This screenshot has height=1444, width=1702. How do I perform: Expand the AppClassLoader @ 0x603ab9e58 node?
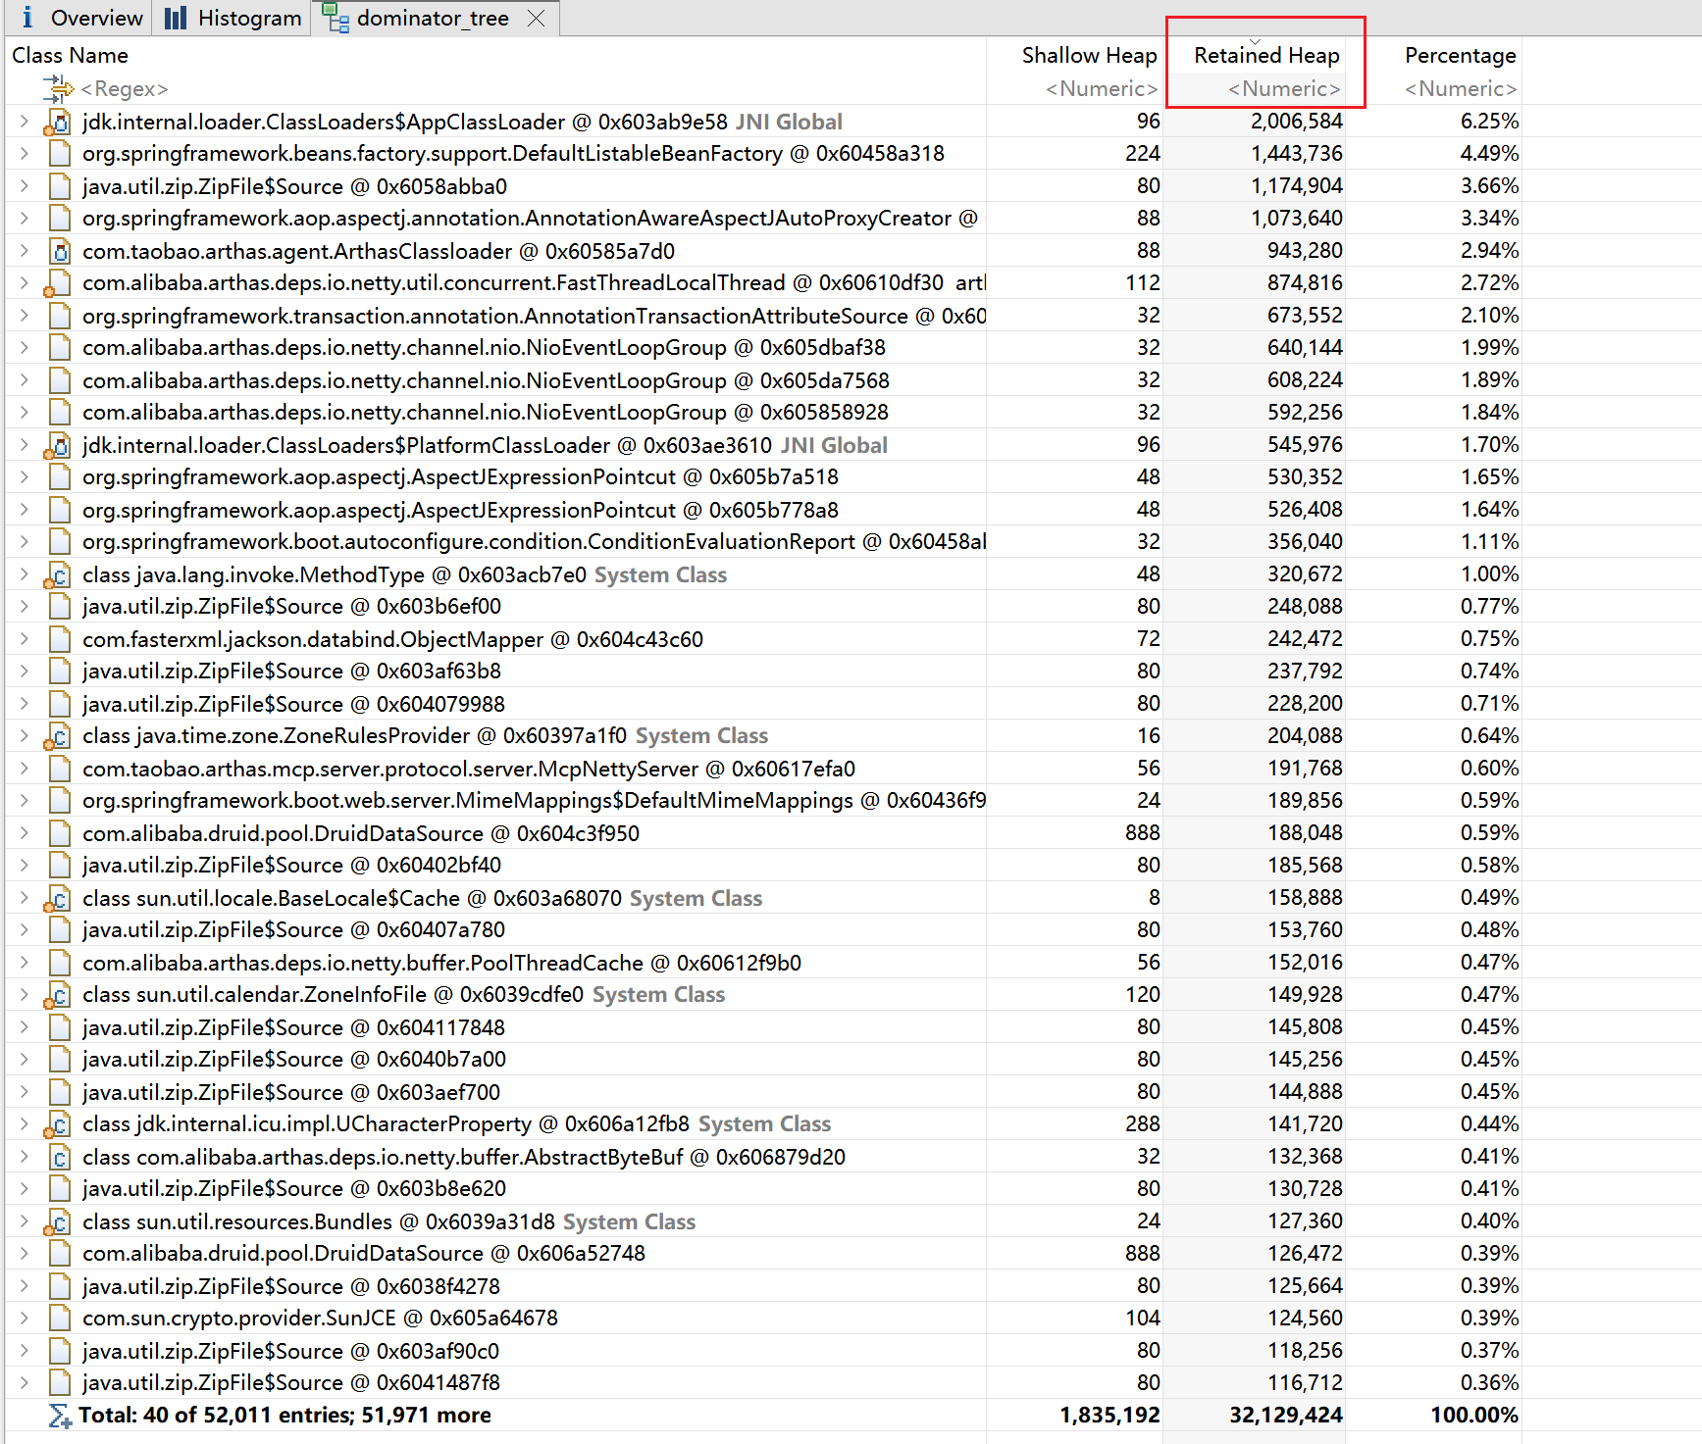tap(24, 122)
